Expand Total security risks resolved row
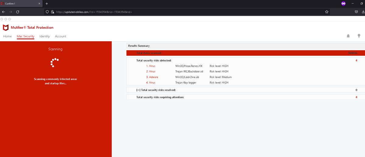The height and width of the screenshot is (157, 365). [246, 90]
